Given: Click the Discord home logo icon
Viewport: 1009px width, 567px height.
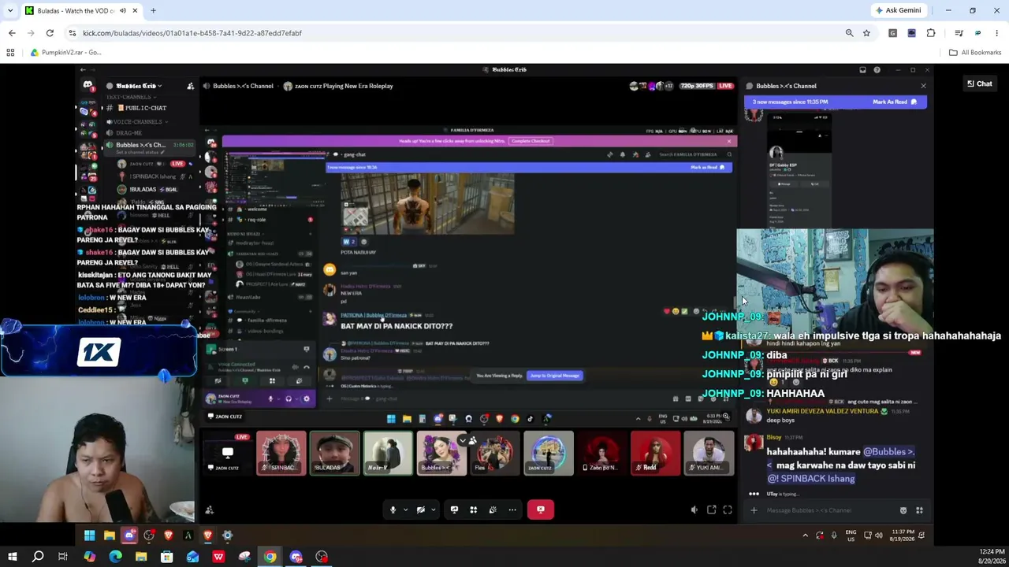Looking at the screenshot, I should tap(87, 85).
